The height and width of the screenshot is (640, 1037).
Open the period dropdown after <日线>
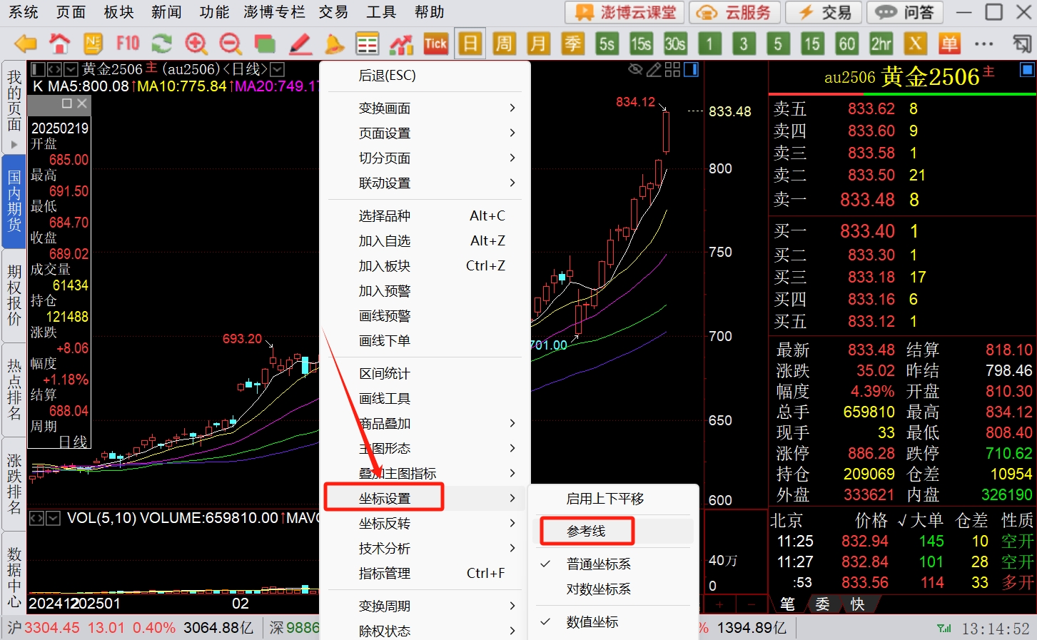278,69
